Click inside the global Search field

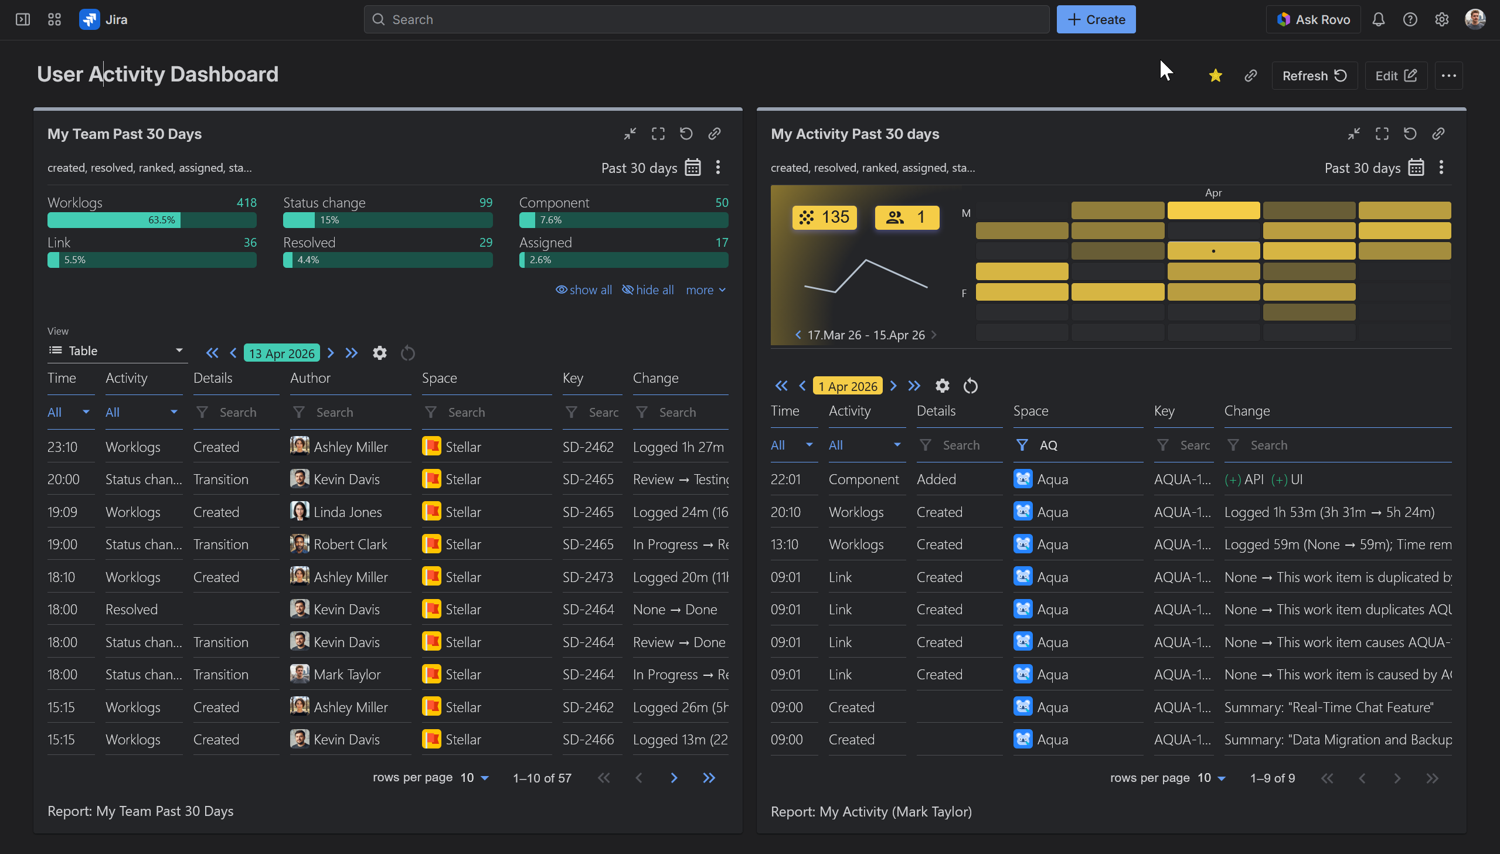[703, 19]
